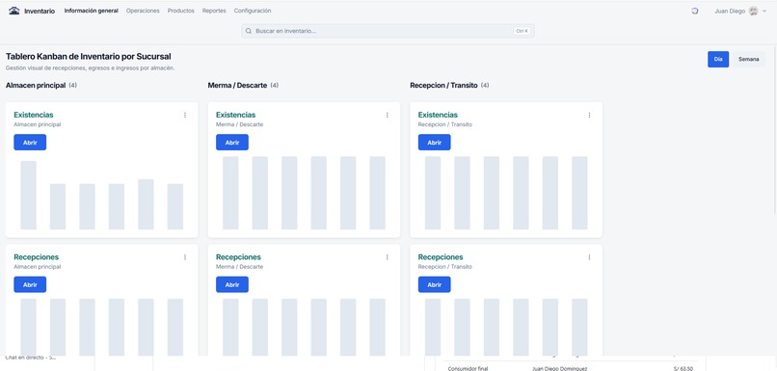Viewport: 777px width, 371px height.
Task: Click Abrir on Recepciones Recepcion / Transito card
Action: pyautogui.click(x=434, y=284)
